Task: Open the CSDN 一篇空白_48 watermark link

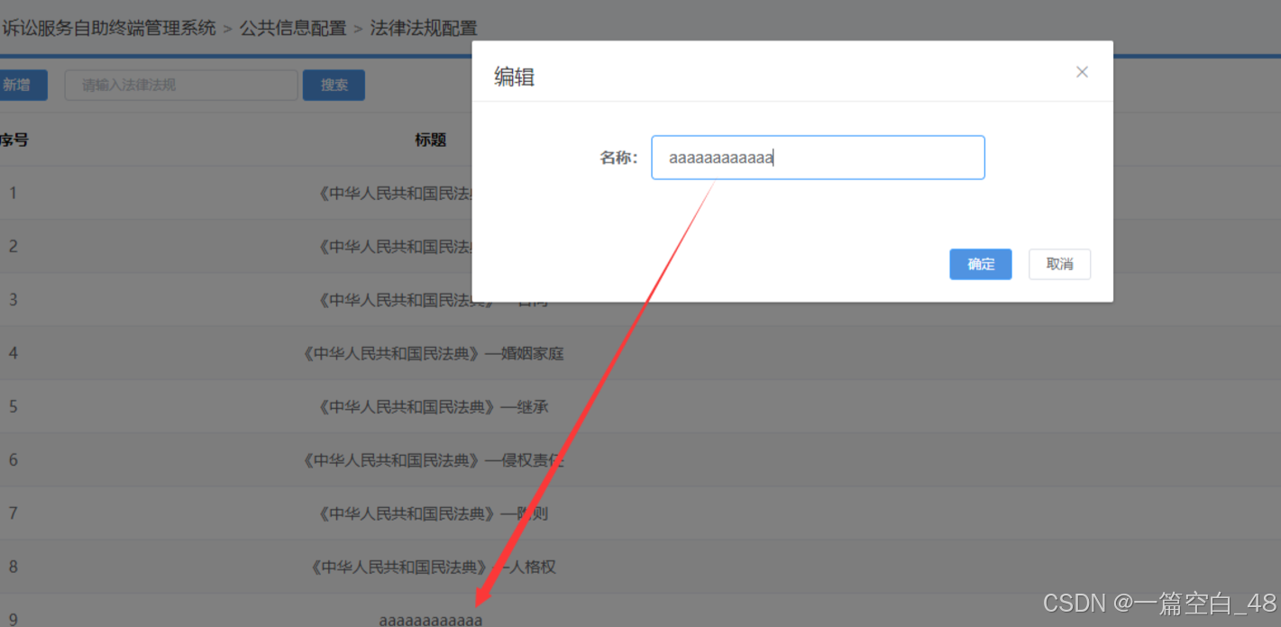Action: 1159,602
